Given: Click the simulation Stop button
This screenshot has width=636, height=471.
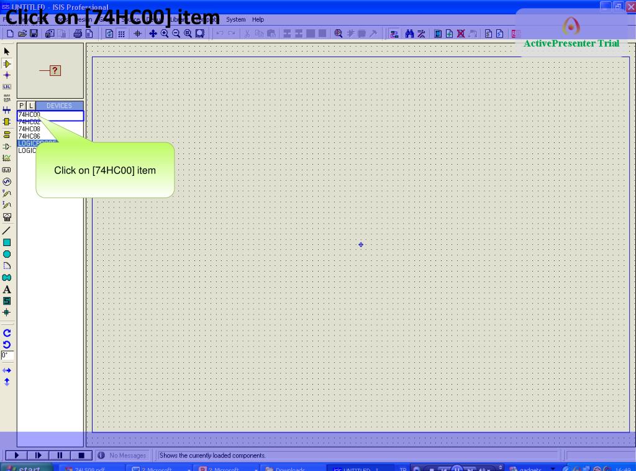Looking at the screenshot, I should pyautogui.click(x=81, y=455).
